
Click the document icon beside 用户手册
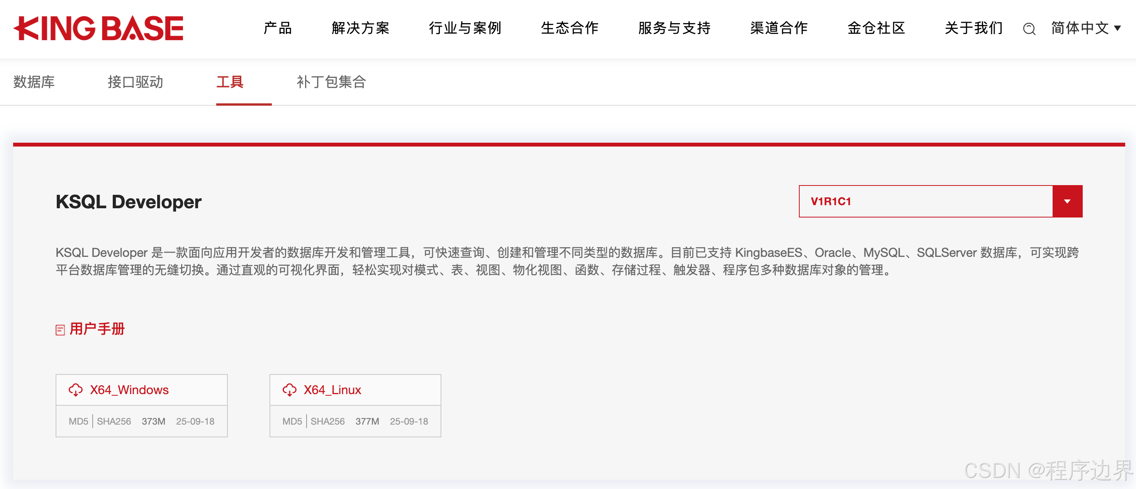(x=60, y=329)
